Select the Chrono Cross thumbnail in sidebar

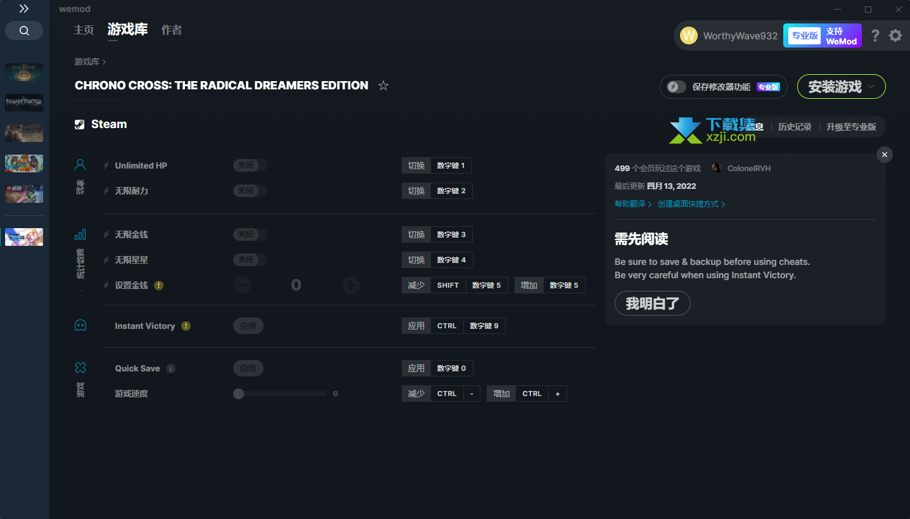[x=24, y=237]
